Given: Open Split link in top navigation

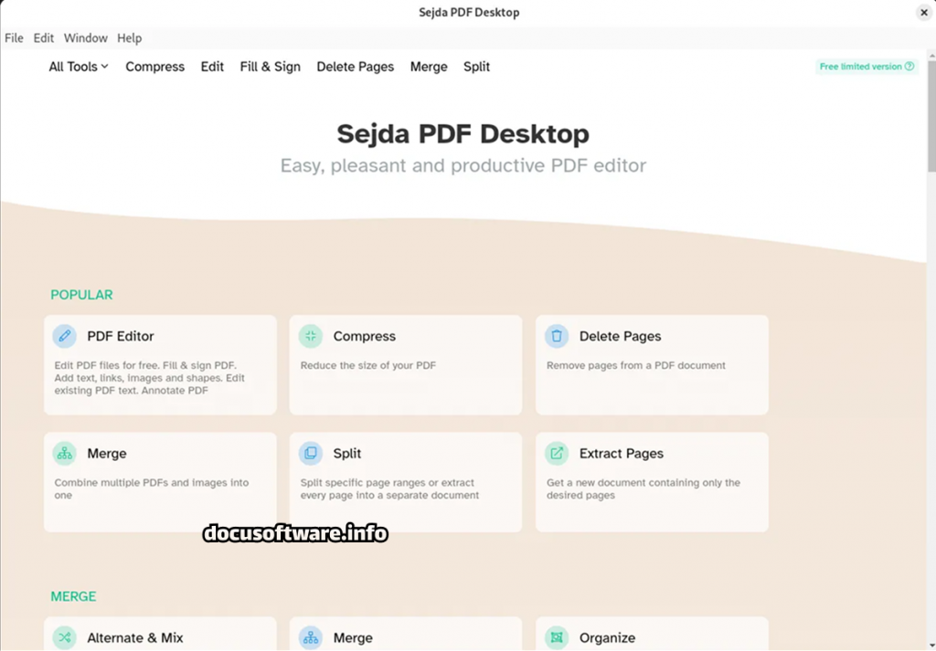Looking at the screenshot, I should pos(476,67).
